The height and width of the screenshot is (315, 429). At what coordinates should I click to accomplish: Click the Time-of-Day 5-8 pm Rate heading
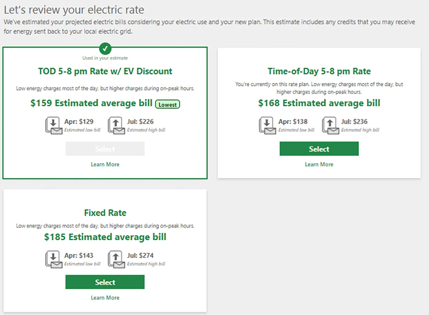[x=319, y=71]
